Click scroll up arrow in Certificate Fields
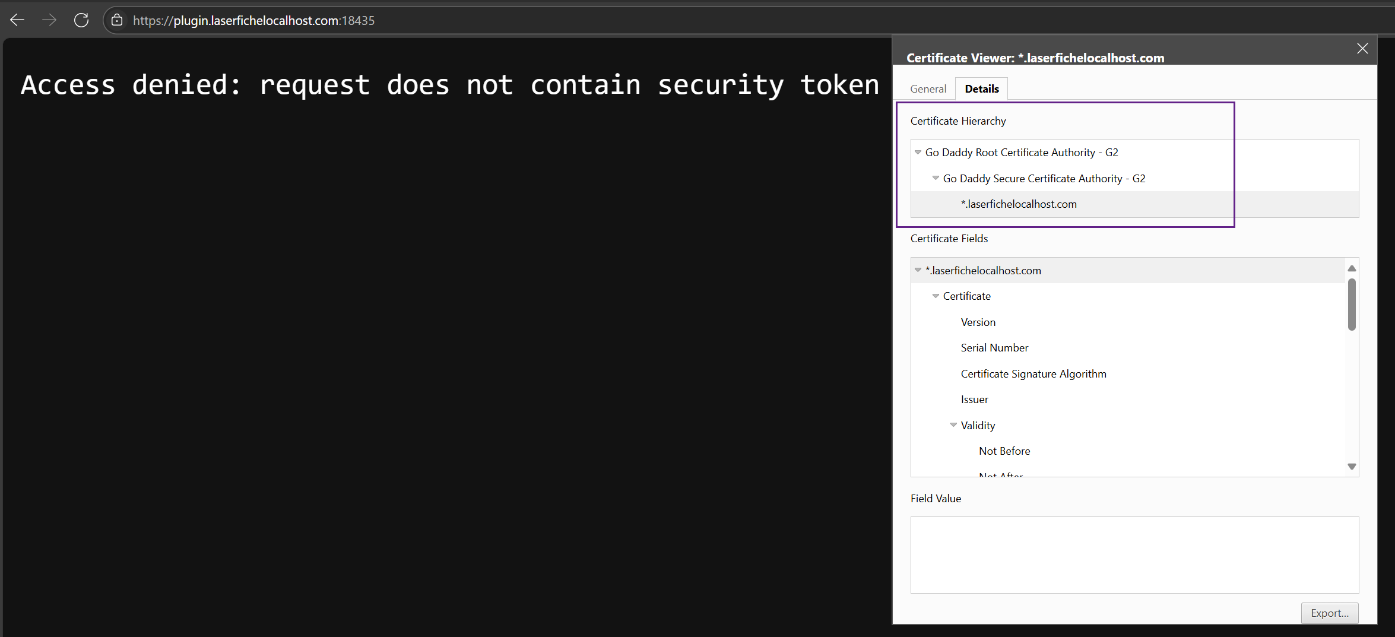The width and height of the screenshot is (1395, 637). tap(1352, 268)
